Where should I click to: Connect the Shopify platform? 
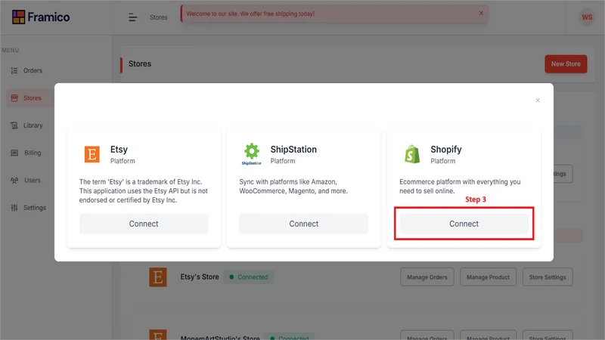coord(464,224)
